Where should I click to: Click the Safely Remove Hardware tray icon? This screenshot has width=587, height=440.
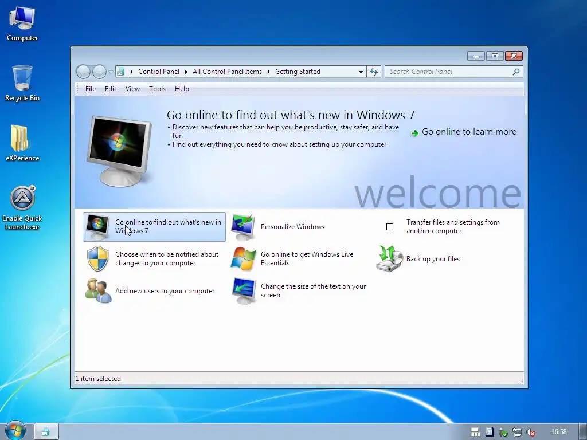503,432
